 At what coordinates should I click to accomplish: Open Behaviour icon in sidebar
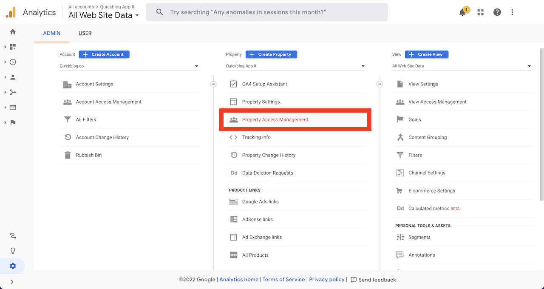(x=13, y=108)
